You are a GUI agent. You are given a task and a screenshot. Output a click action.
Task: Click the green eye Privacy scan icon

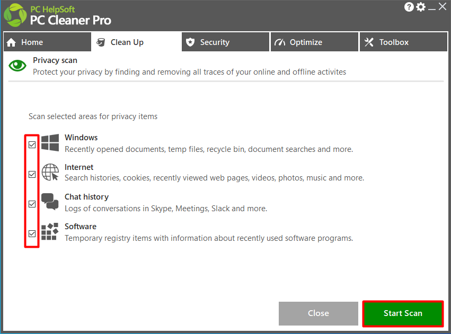point(17,66)
